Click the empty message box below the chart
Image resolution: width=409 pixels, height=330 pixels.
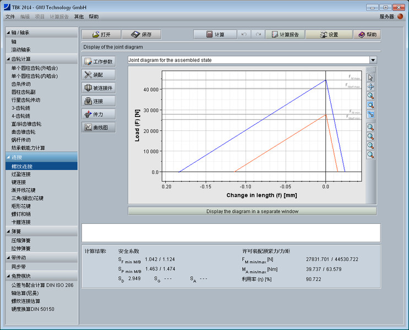[x=231, y=233]
